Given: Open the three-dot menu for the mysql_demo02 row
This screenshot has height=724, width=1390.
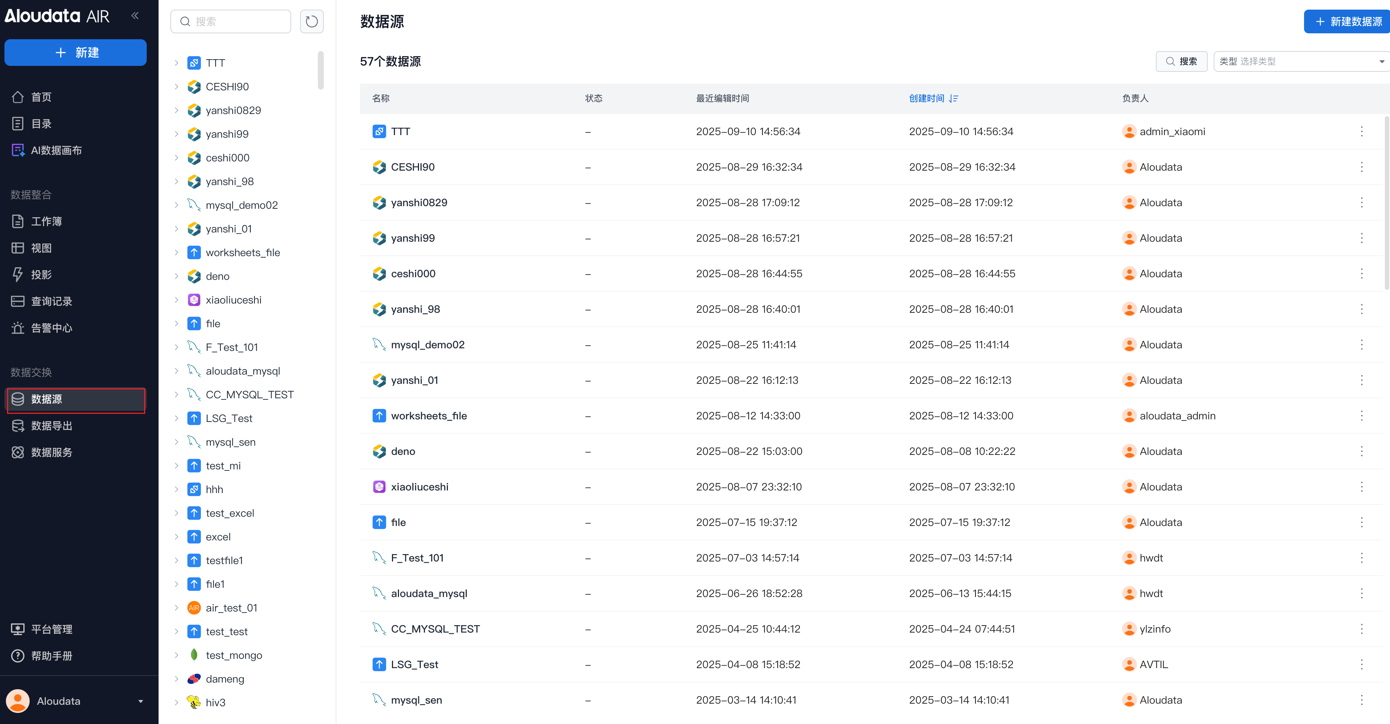Looking at the screenshot, I should [x=1361, y=345].
